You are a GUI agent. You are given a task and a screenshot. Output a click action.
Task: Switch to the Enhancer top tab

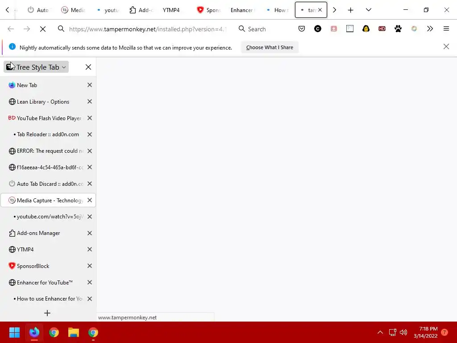click(242, 10)
